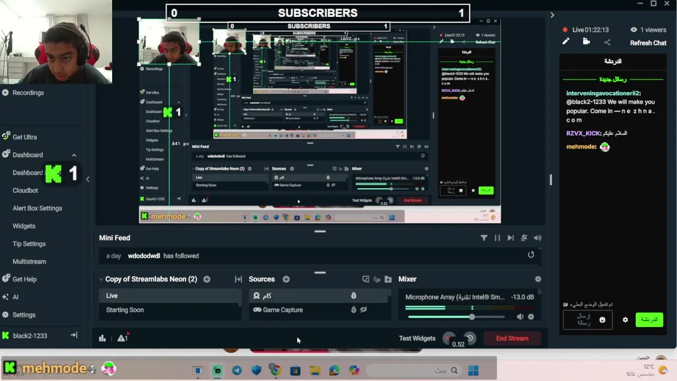The width and height of the screenshot is (677, 381).
Task: Replay the wdododwdl follow event
Action: coord(531,255)
